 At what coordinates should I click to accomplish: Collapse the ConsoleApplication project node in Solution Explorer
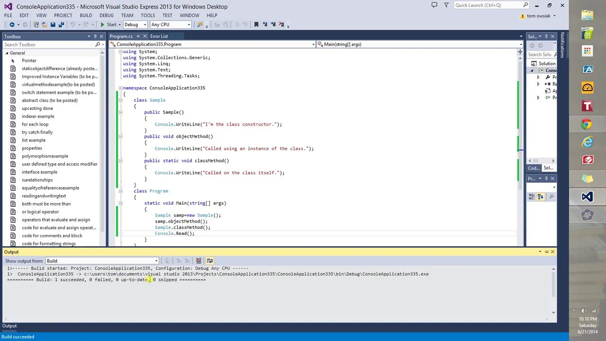tap(532, 71)
